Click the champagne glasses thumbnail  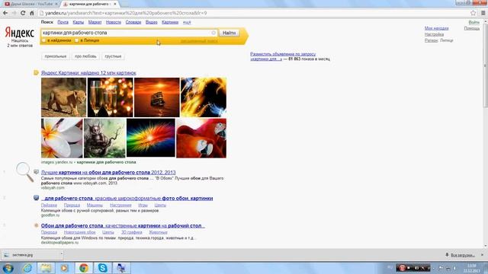[110, 97]
